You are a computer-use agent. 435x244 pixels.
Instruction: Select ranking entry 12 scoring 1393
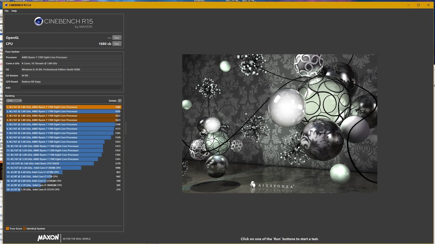click(64, 155)
